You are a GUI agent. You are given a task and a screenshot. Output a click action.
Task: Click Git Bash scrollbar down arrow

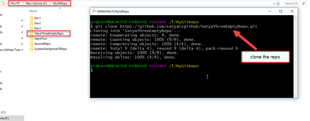pyautogui.click(x=295, y=96)
